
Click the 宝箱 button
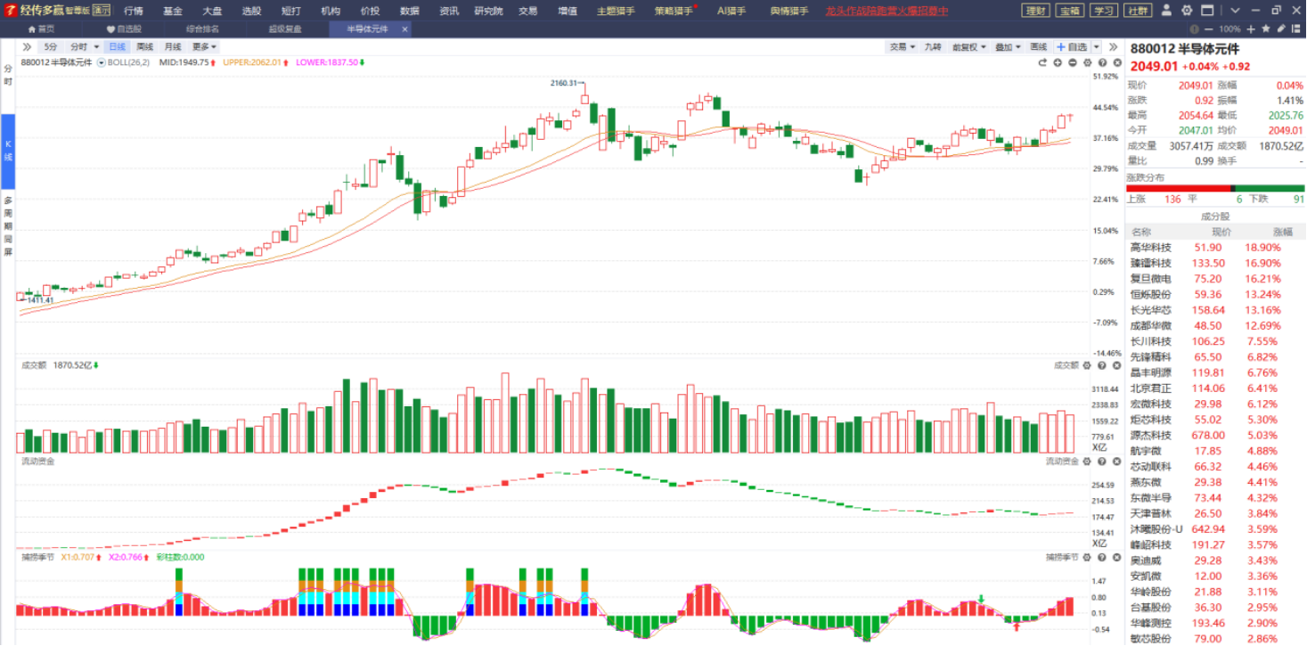pos(1070,11)
